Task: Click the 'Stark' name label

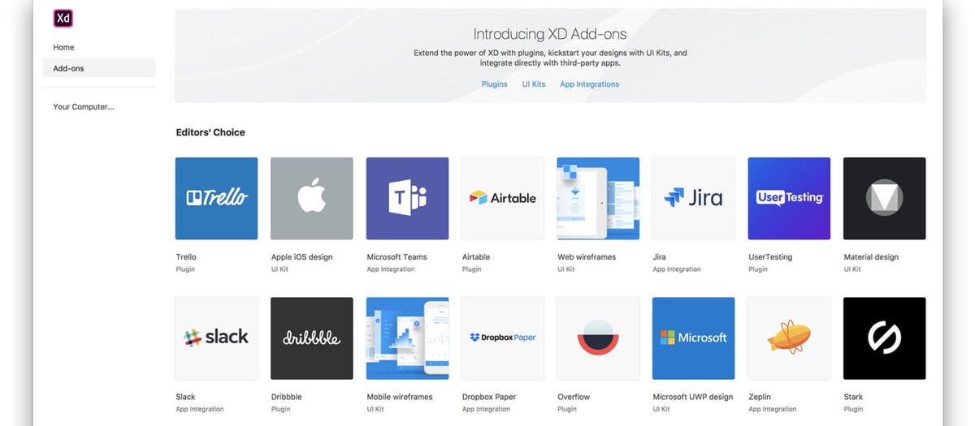Action: tap(853, 398)
